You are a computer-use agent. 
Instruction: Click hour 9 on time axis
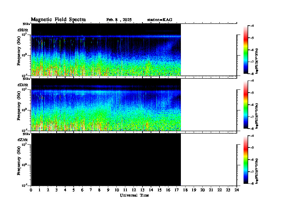point(108,190)
